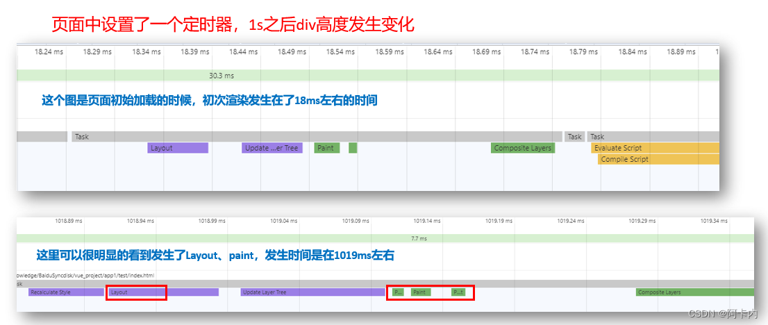
Task: Click the small unlabeled green block after upper Paint
Action: pyautogui.click(x=353, y=148)
